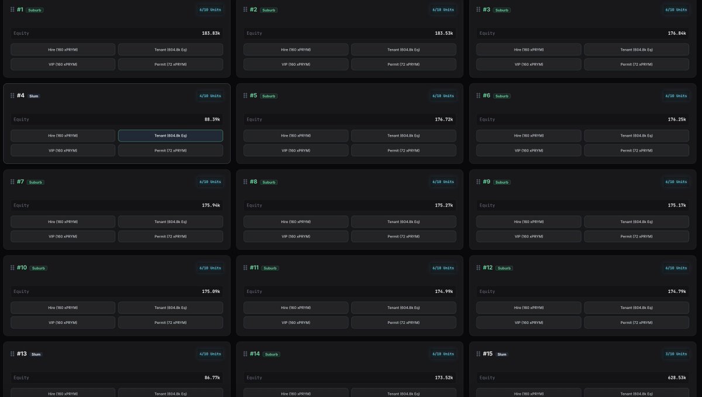Click the VIP button on card #12

coord(529,322)
